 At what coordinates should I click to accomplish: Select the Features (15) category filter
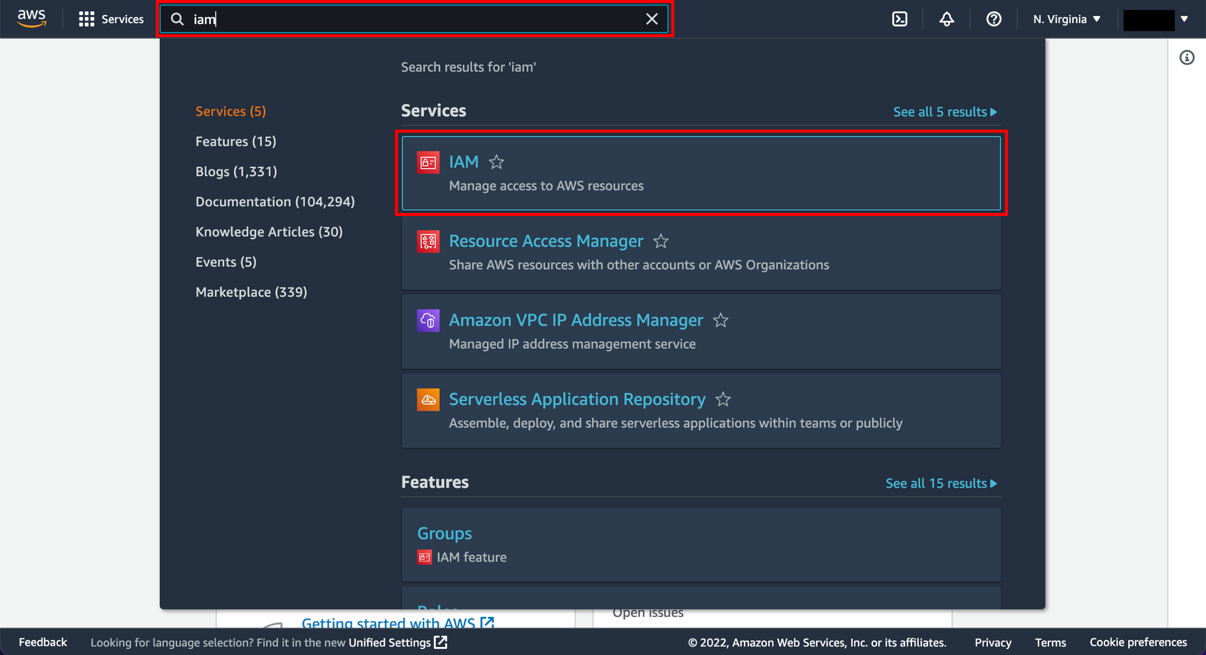coord(236,141)
